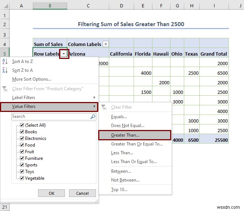Screen dimensions: 244x211
Task: Open the Value Filters menu item
Action: [49, 107]
